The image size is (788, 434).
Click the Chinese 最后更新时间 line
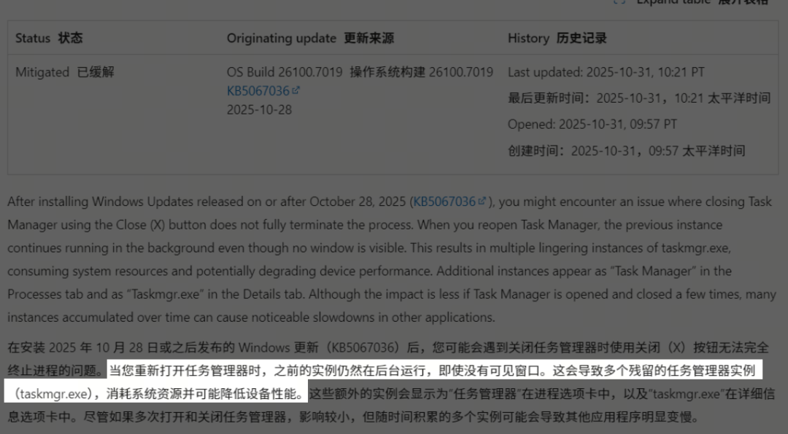pyautogui.click(x=638, y=98)
